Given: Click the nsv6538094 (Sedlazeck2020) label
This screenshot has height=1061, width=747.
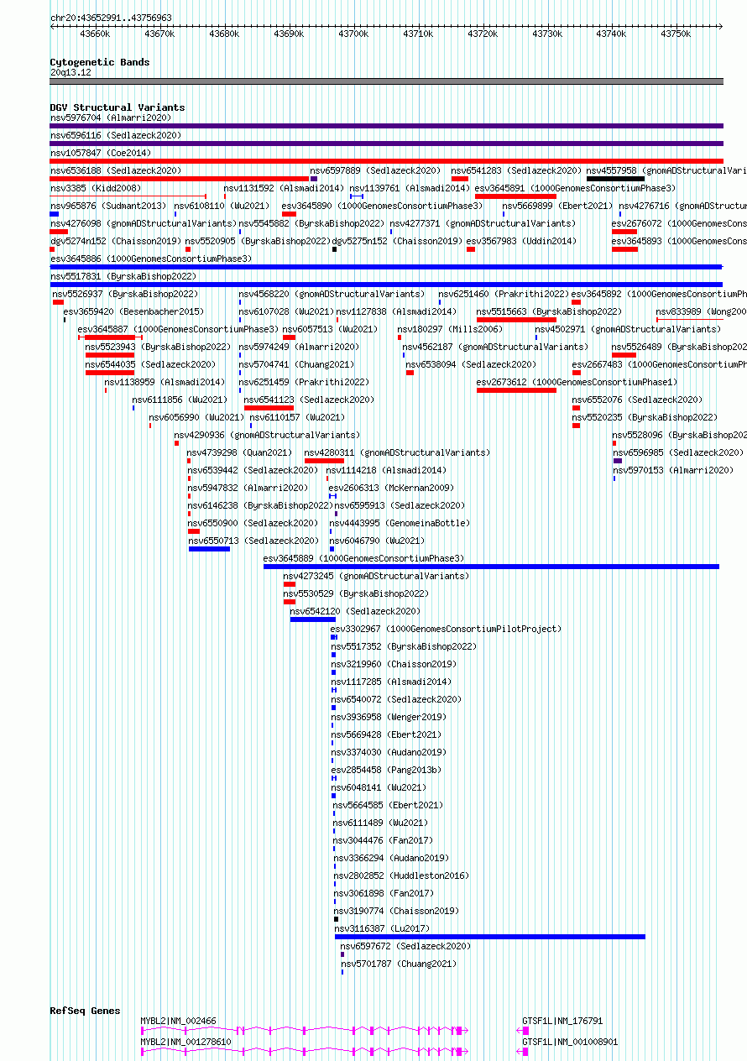Looking at the screenshot, I should pos(471,364).
